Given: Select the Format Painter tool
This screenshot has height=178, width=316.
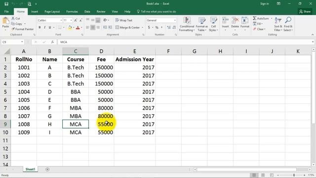Looking at the screenshot, I should coord(22,29).
